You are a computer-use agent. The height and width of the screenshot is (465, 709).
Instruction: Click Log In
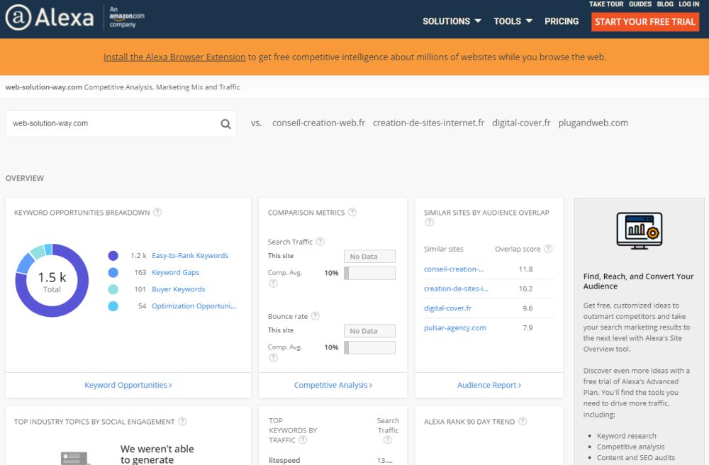click(x=688, y=4)
